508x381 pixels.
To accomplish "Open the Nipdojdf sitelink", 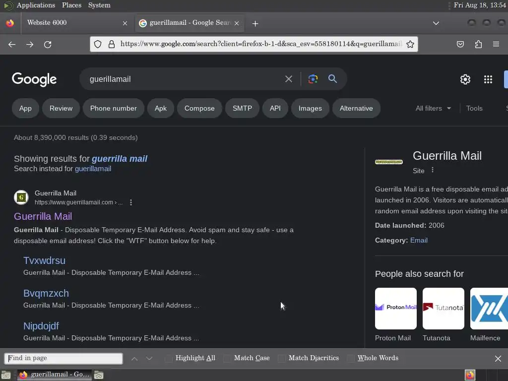I will click(x=41, y=326).
